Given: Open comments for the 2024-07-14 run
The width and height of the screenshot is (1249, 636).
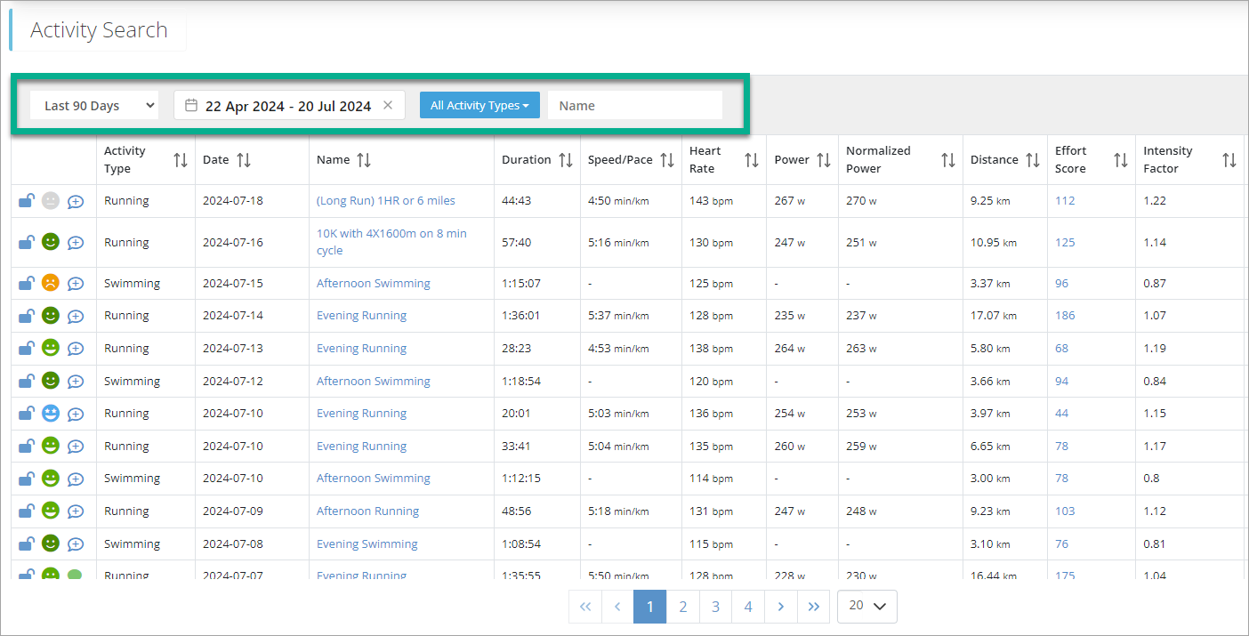Looking at the screenshot, I should [x=76, y=316].
